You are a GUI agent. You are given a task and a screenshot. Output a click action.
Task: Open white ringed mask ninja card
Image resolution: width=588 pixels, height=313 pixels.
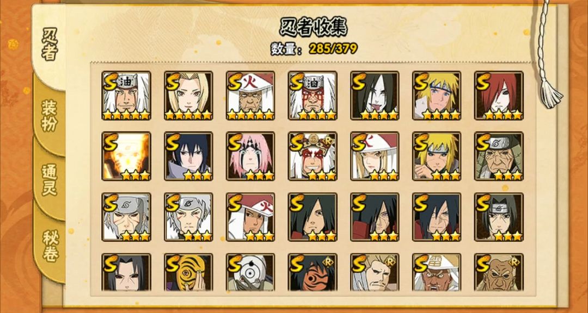250,273
